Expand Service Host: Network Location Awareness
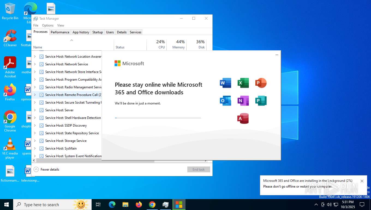The image size is (371, 210). (x=35, y=57)
